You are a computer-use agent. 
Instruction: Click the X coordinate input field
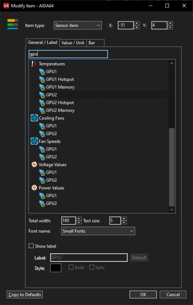coord(126,25)
